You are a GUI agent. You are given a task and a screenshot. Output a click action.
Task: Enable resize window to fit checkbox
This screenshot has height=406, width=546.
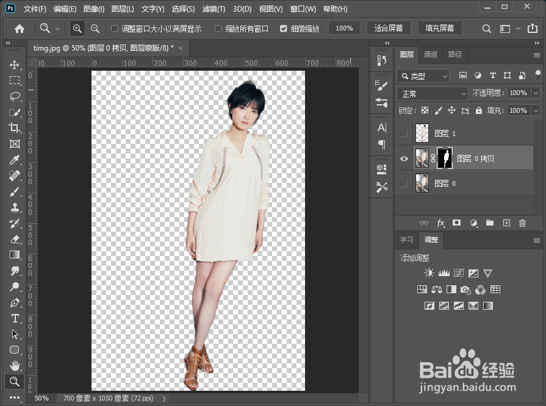(x=114, y=29)
